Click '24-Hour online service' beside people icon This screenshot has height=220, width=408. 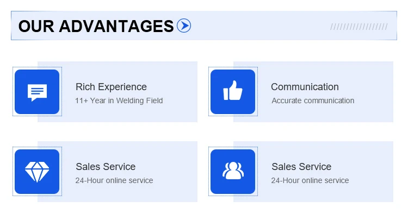click(310, 180)
